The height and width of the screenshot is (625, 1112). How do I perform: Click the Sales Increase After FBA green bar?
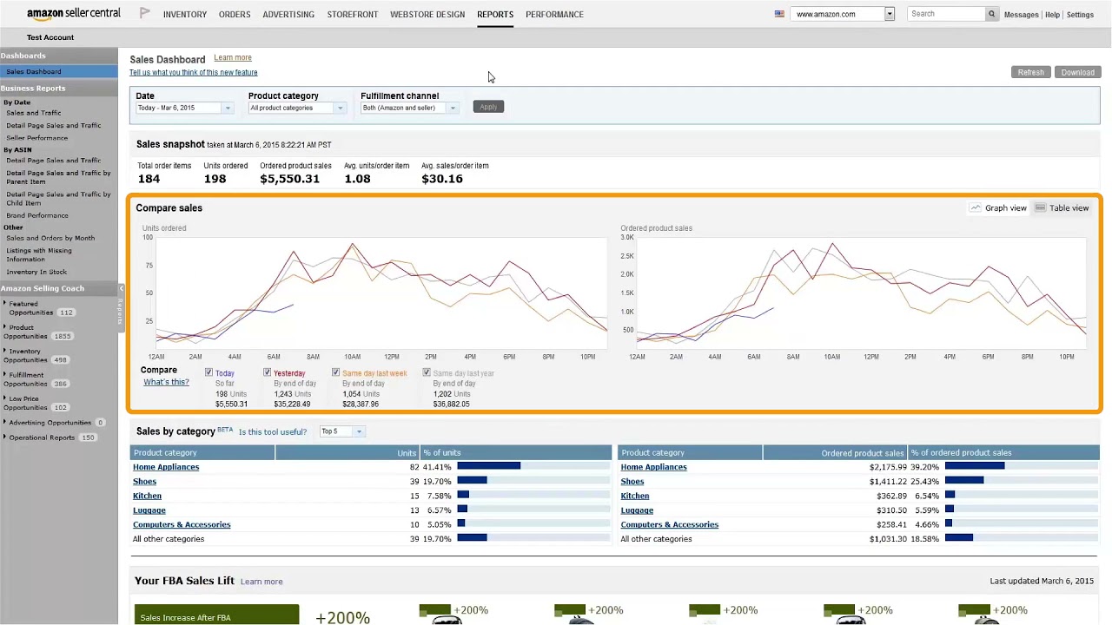pyautogui.click(x=216, y=615)
